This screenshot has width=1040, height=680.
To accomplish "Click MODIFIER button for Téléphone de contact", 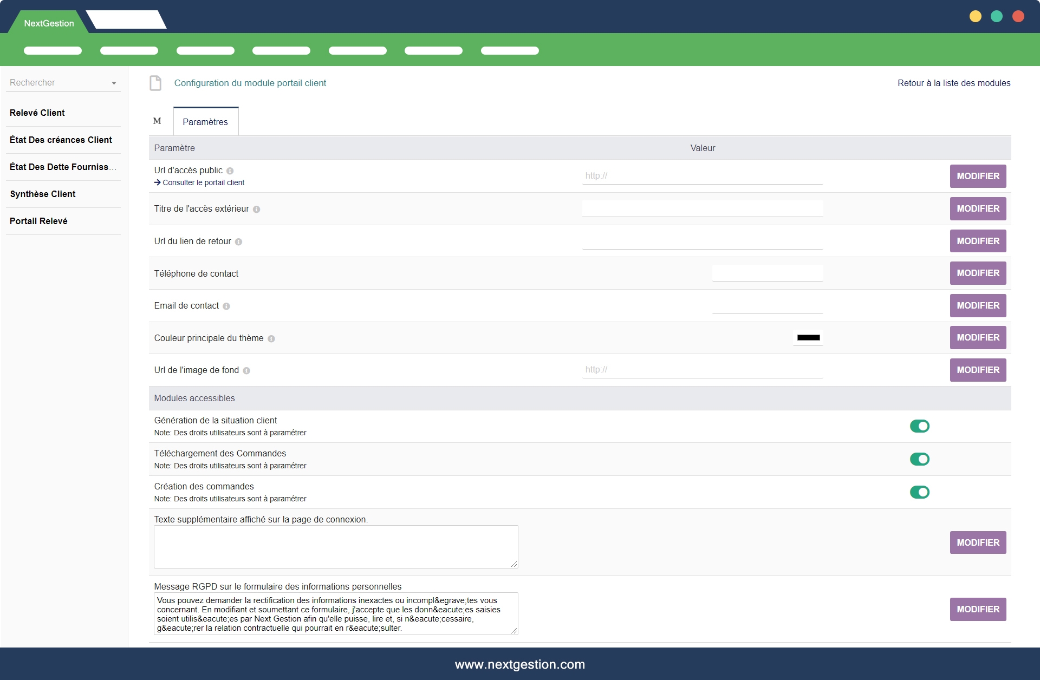I will click(978, 273).
